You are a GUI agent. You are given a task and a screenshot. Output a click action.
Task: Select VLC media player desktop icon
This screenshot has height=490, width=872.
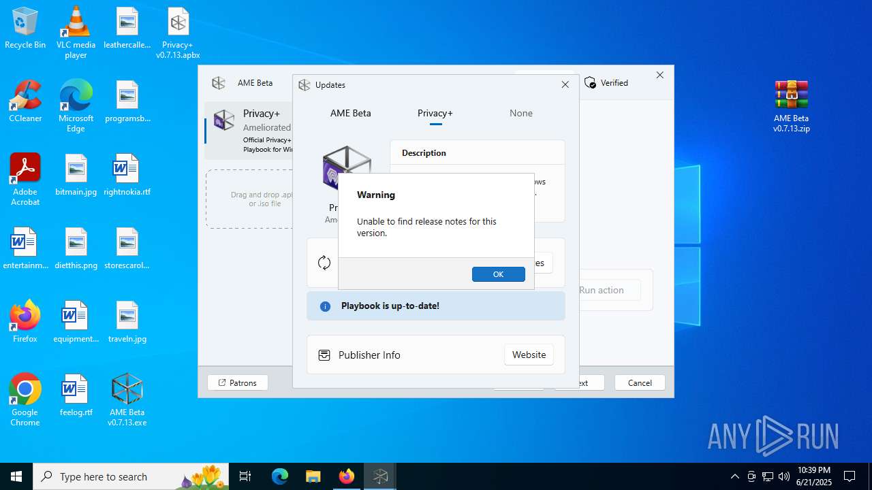click(76, 33)
